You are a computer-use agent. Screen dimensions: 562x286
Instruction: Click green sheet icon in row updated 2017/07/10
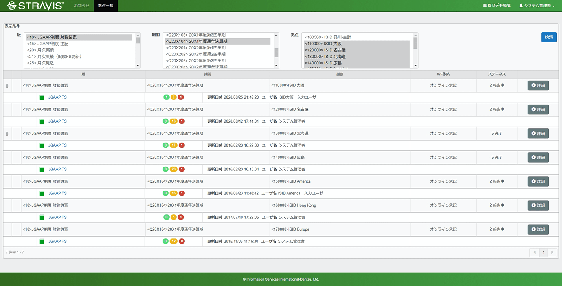pyautogui.click(x=42, y=217)
